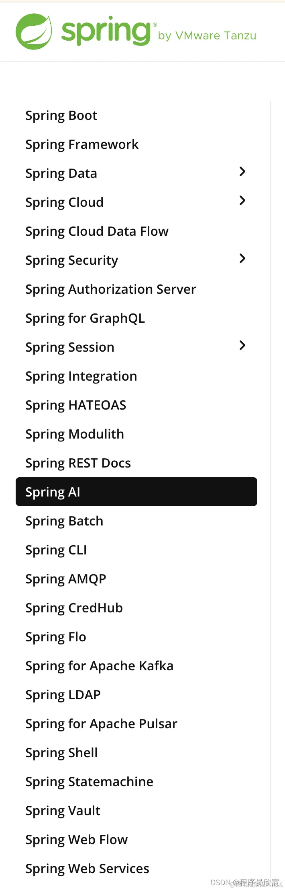285x890 pixels.
Task: Expand the Spring Cloud submenu chevron
Action: [242, 200]
